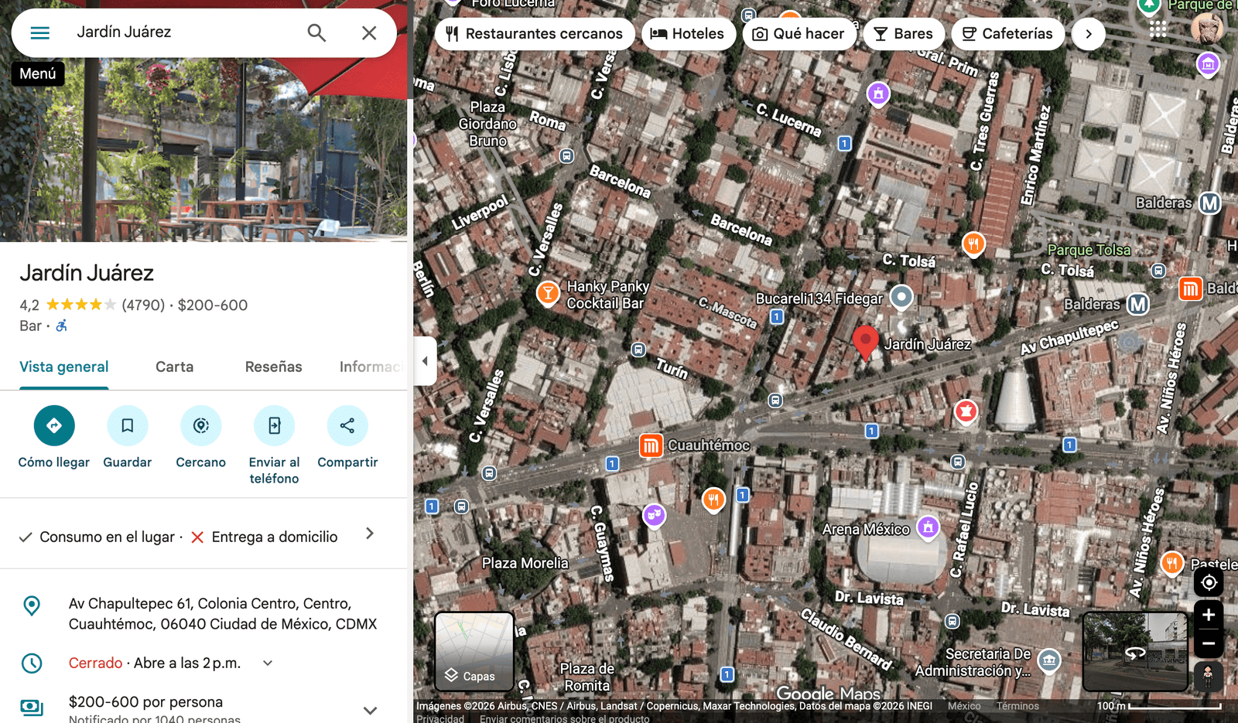Screen dimensions: 1238x723
Task: Send the place to your phone
Action: click(x=275, y=445)
